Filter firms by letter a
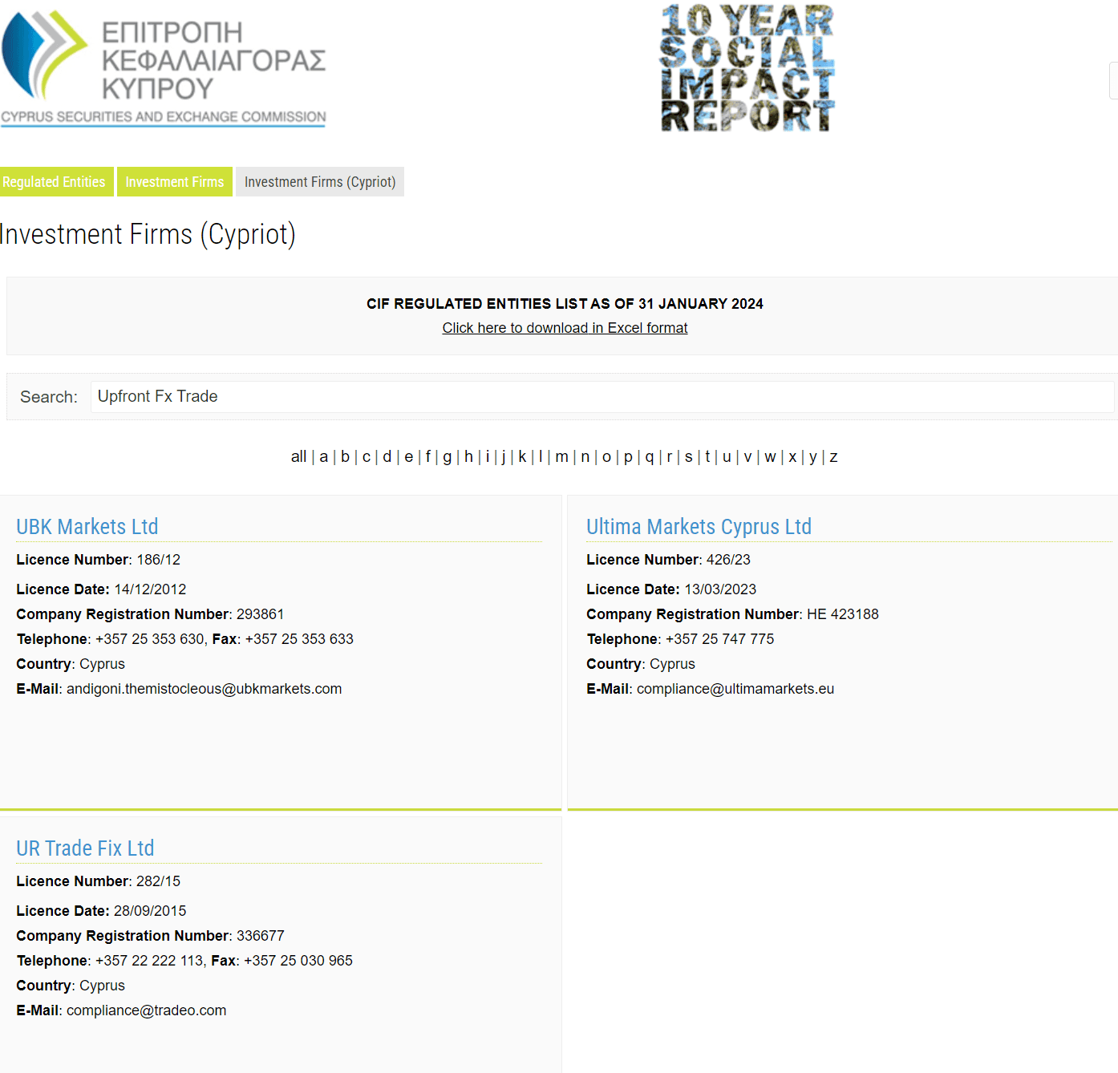Screen dimensions: 1118x1073 click(324, 457)
